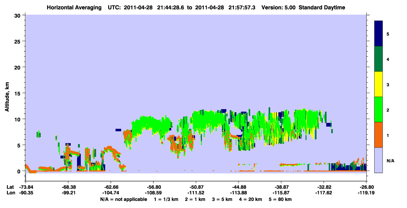Click longitude label -108.59
This screenshot has width=407, height=208.
(153, 193)
